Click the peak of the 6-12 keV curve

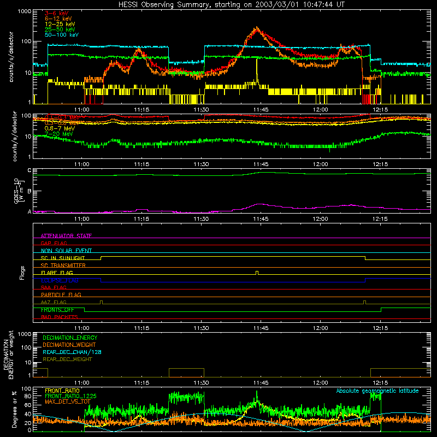tap(256, 28)
